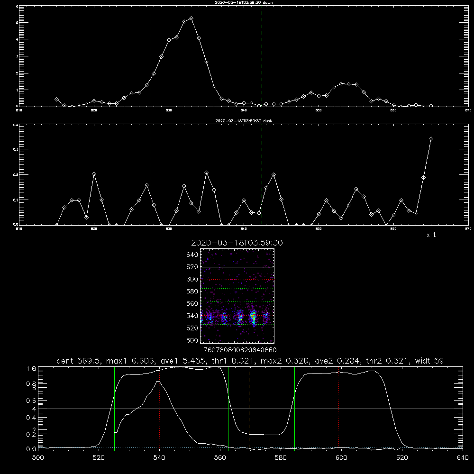Click the '0.3' y-axis label of dusk plot

(x=16, y=149)
